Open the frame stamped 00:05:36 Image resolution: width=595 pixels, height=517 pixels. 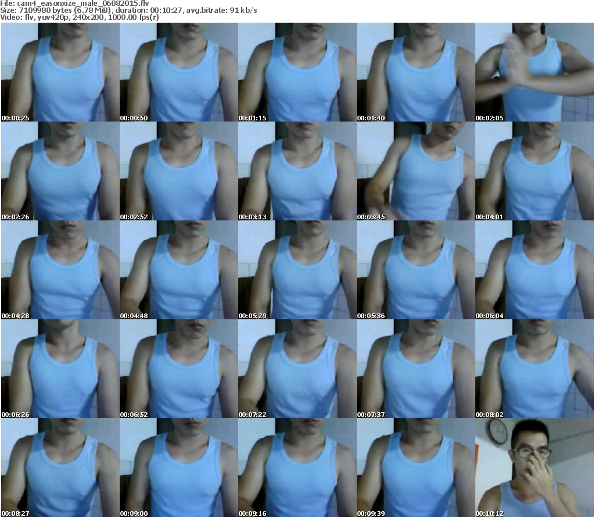point(416,270)
